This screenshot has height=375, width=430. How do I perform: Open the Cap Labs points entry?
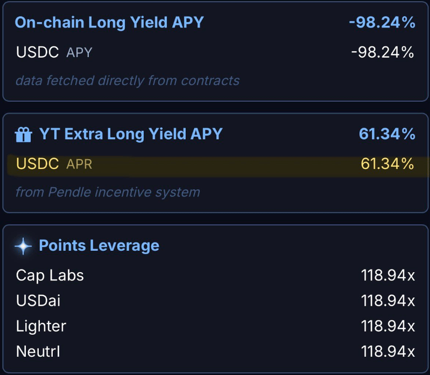pos(50,275)
